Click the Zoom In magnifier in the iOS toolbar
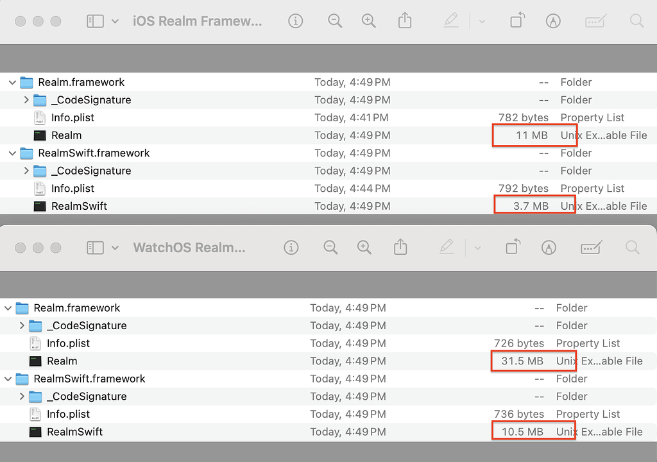657x462 pixels. pyautogui.click(x=369, y=21)
